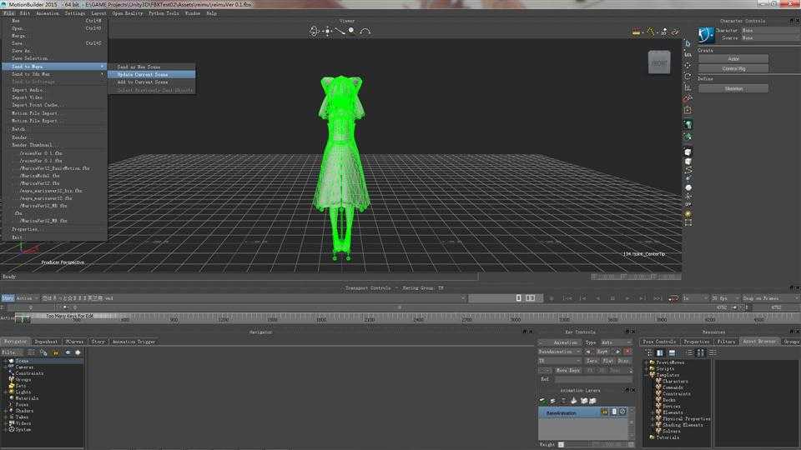Click the loop playback icon in Transport Controls

(x=673, y=298)
